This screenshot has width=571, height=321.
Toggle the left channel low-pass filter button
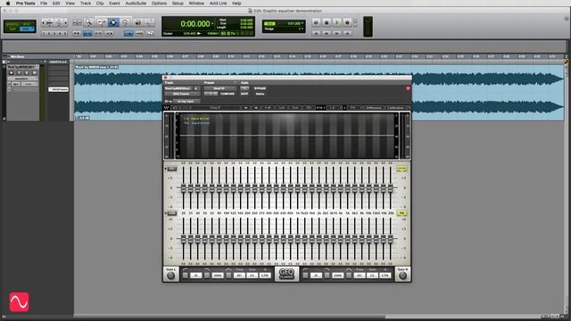[207, 276]
